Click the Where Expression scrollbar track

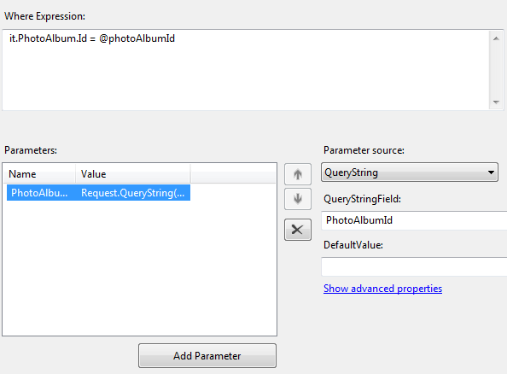(496, 70)
